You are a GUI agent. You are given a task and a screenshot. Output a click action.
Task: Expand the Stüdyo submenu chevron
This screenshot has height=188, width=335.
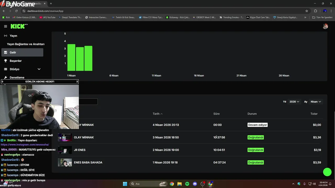(39, 69)
